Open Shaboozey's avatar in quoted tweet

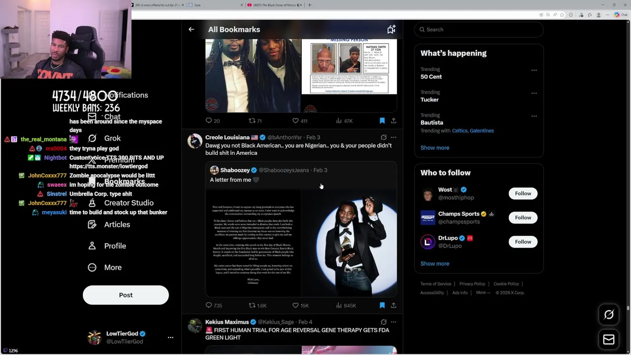(x=214, y=170)
